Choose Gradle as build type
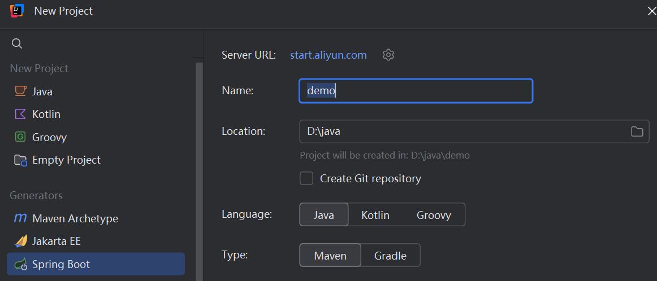 tap(390, 256)
